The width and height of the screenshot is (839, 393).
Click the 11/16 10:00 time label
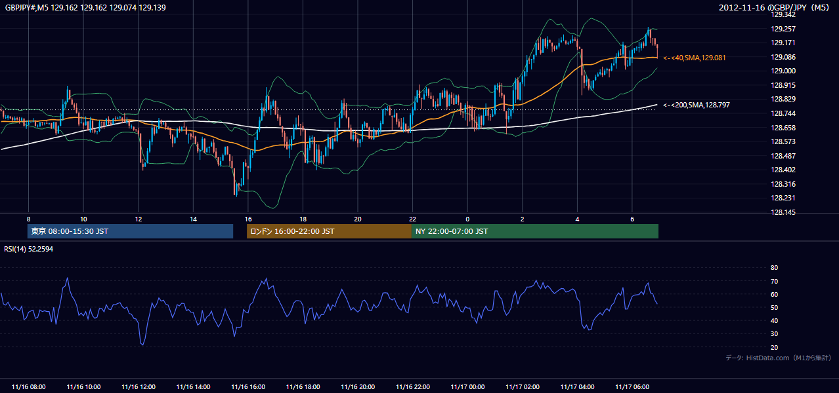tap(83, 387)
